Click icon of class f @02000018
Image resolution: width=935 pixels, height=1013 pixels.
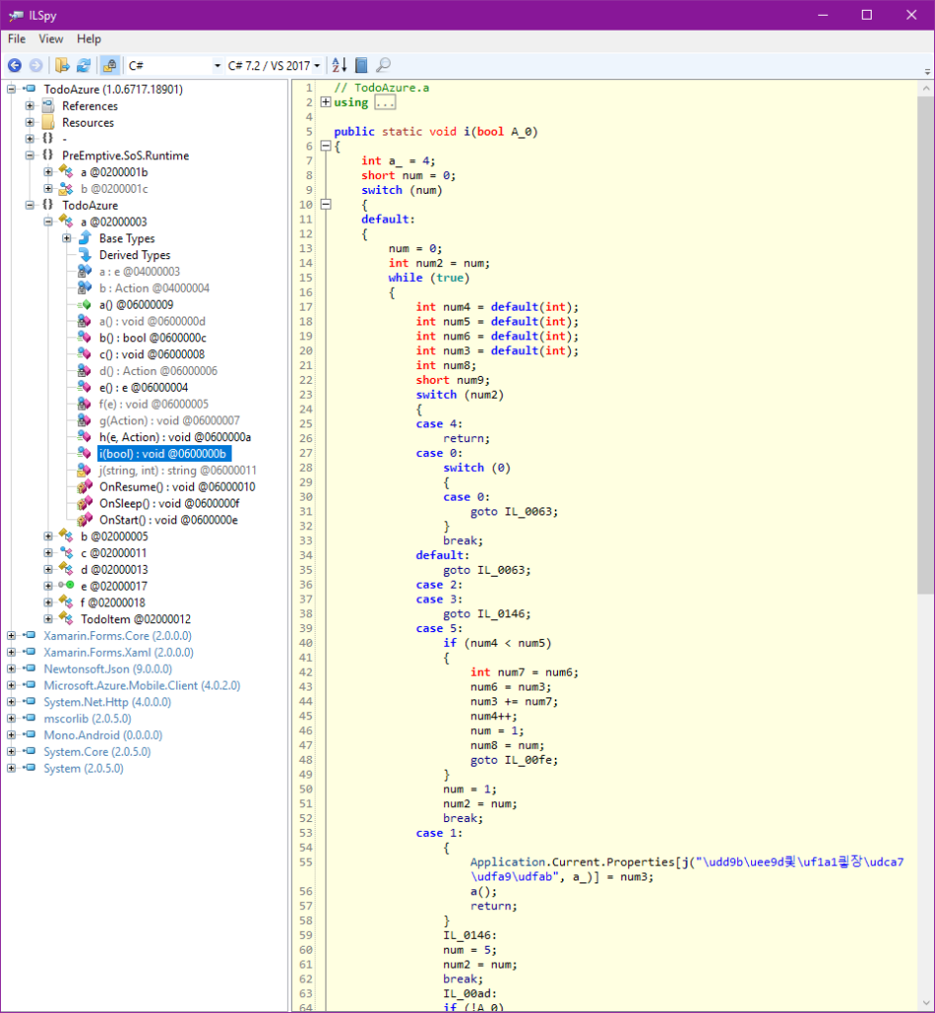coord(66,602)
